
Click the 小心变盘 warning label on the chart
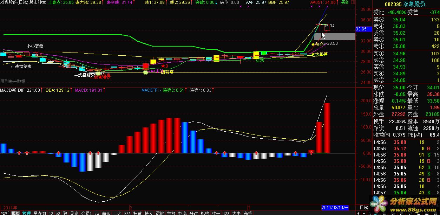35,46
